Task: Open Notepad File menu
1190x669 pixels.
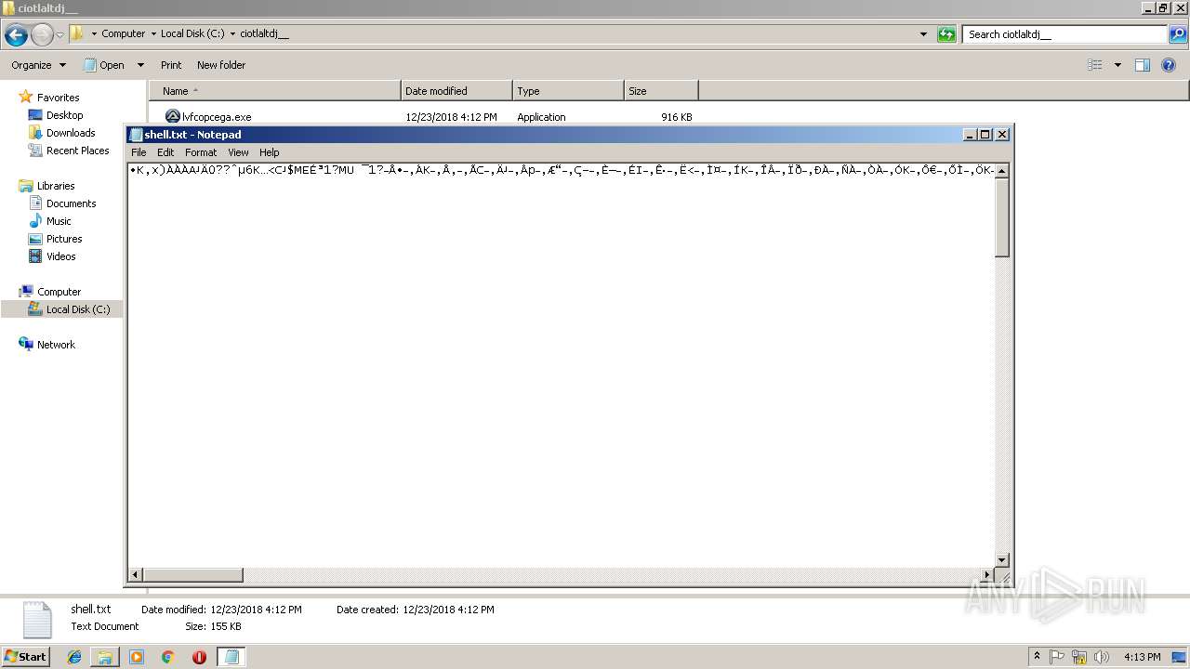Action: (x=139, y=152)
